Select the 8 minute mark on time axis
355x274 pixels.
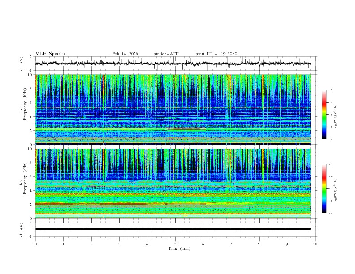(259, 244)
